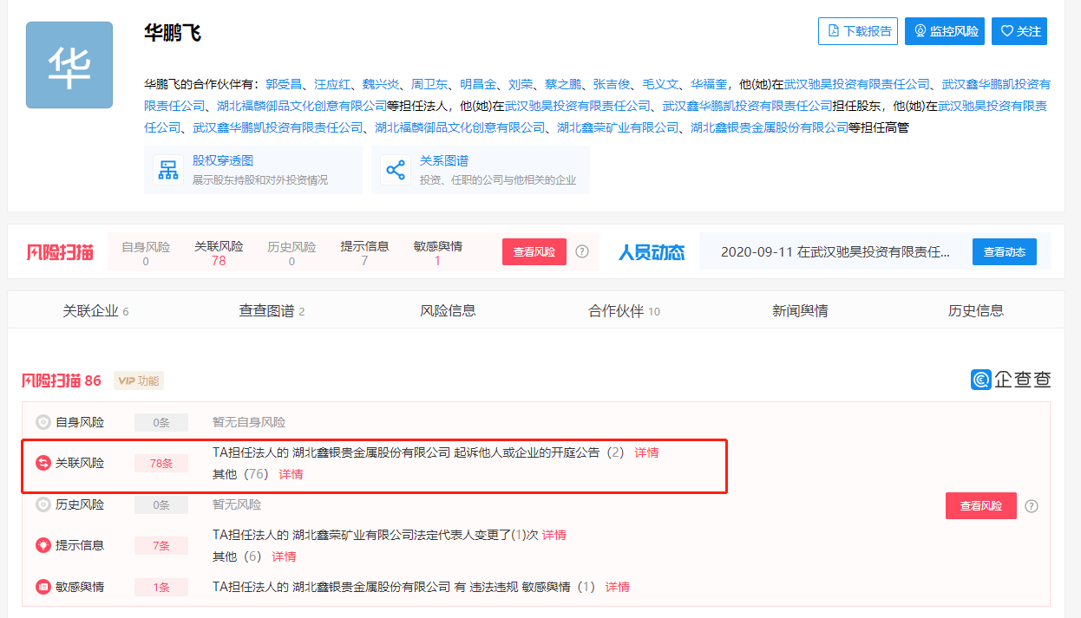Open 详情 for 开庭公告 (2)
This screenshot has width=1081, height=618.
(646, 452)
